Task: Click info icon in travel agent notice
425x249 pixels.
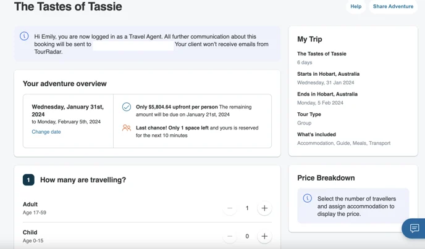Action: click(24, 36)
